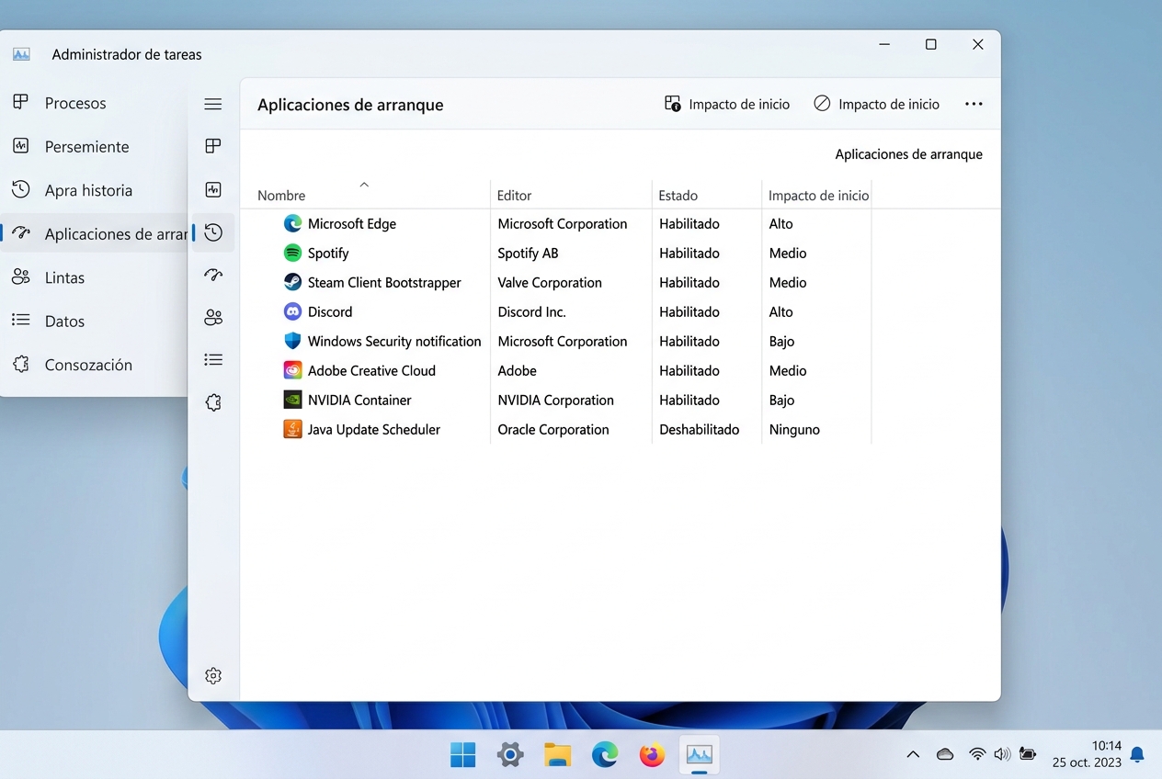Screen dimensions: 1162x779
Task: Click the Adobe editor cell
Action: 517,370
